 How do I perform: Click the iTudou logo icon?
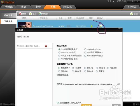[x=3, y=2]
